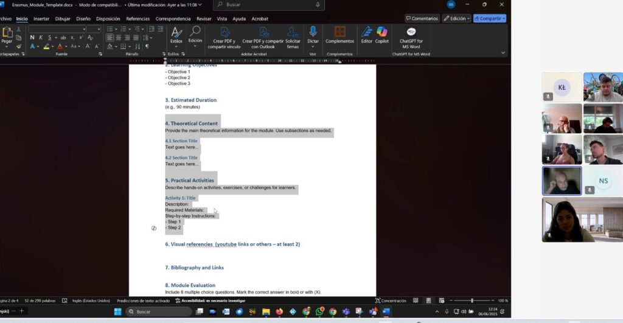Launch the Editor proofreading tool

[366, 35]
